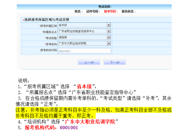Click the purple 0001001 code in instruction 5
182x133 pixels.
(x=69, y=128)
